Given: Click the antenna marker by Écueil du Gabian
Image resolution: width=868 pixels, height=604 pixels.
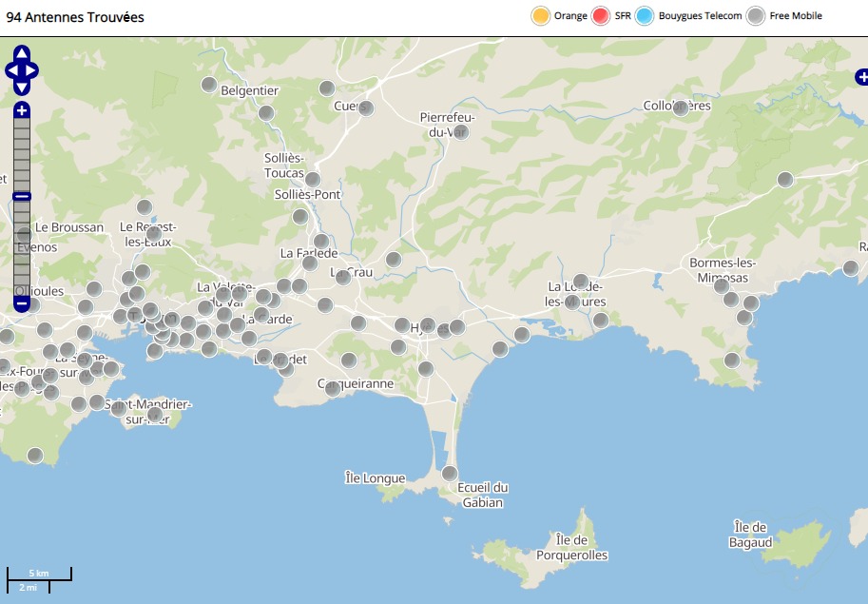Looking at the screenshot, I should (450, 473).
